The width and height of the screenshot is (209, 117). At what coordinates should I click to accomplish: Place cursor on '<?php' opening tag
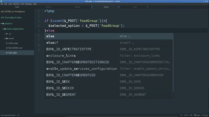pyautogui.click(x=49, y=11)
